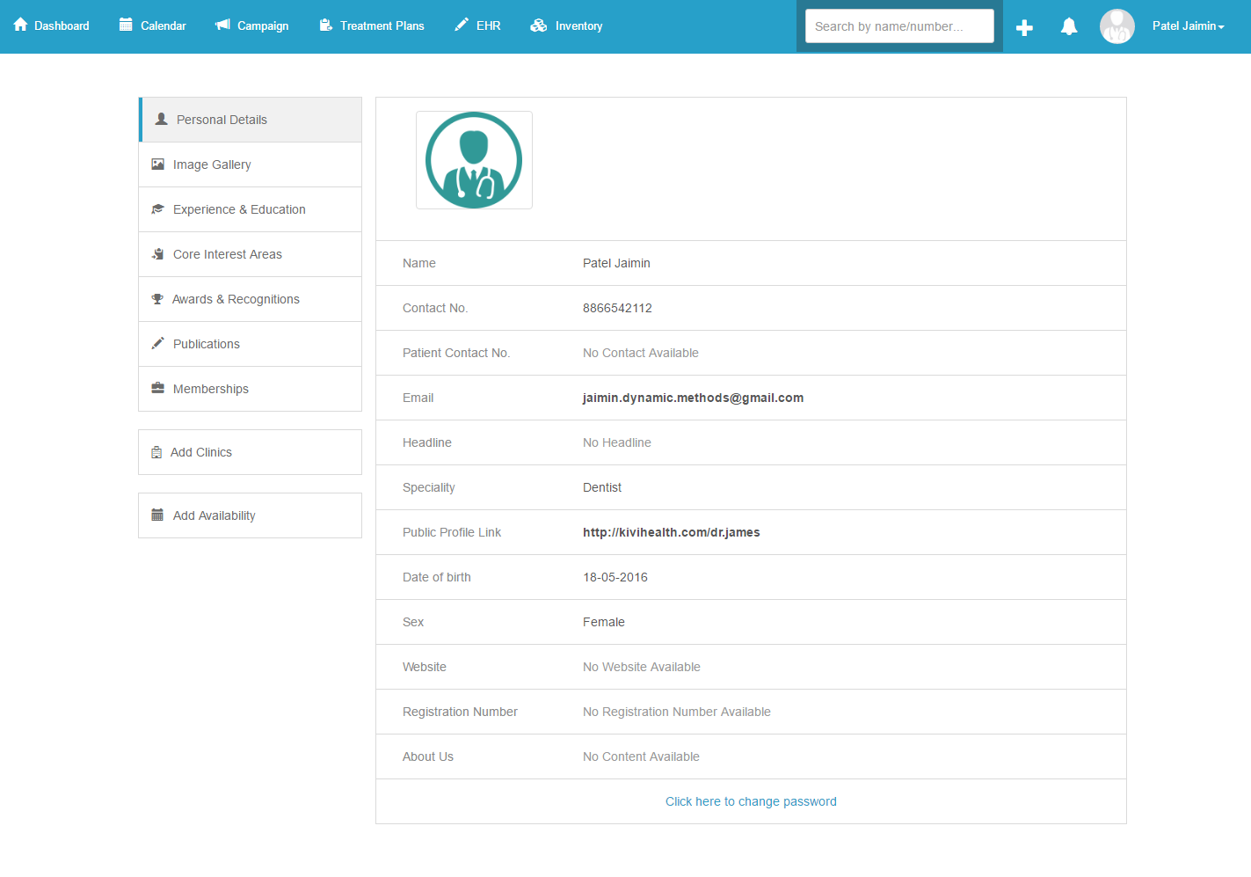Click the jaimin.dynamic.methods@gmail.com email

(693, 398)
